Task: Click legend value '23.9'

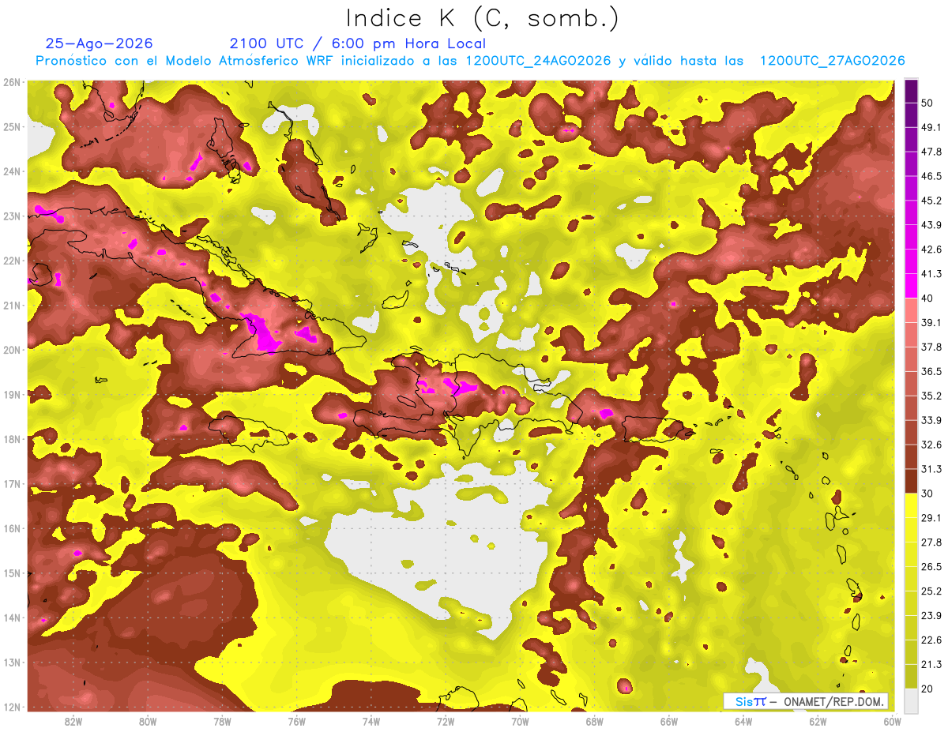Action: click(931, 616)
